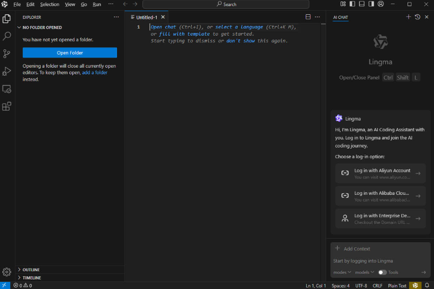
Task: Toggle the Tools switch in chat
Action: pyautogui.click(x=382, y=272)
